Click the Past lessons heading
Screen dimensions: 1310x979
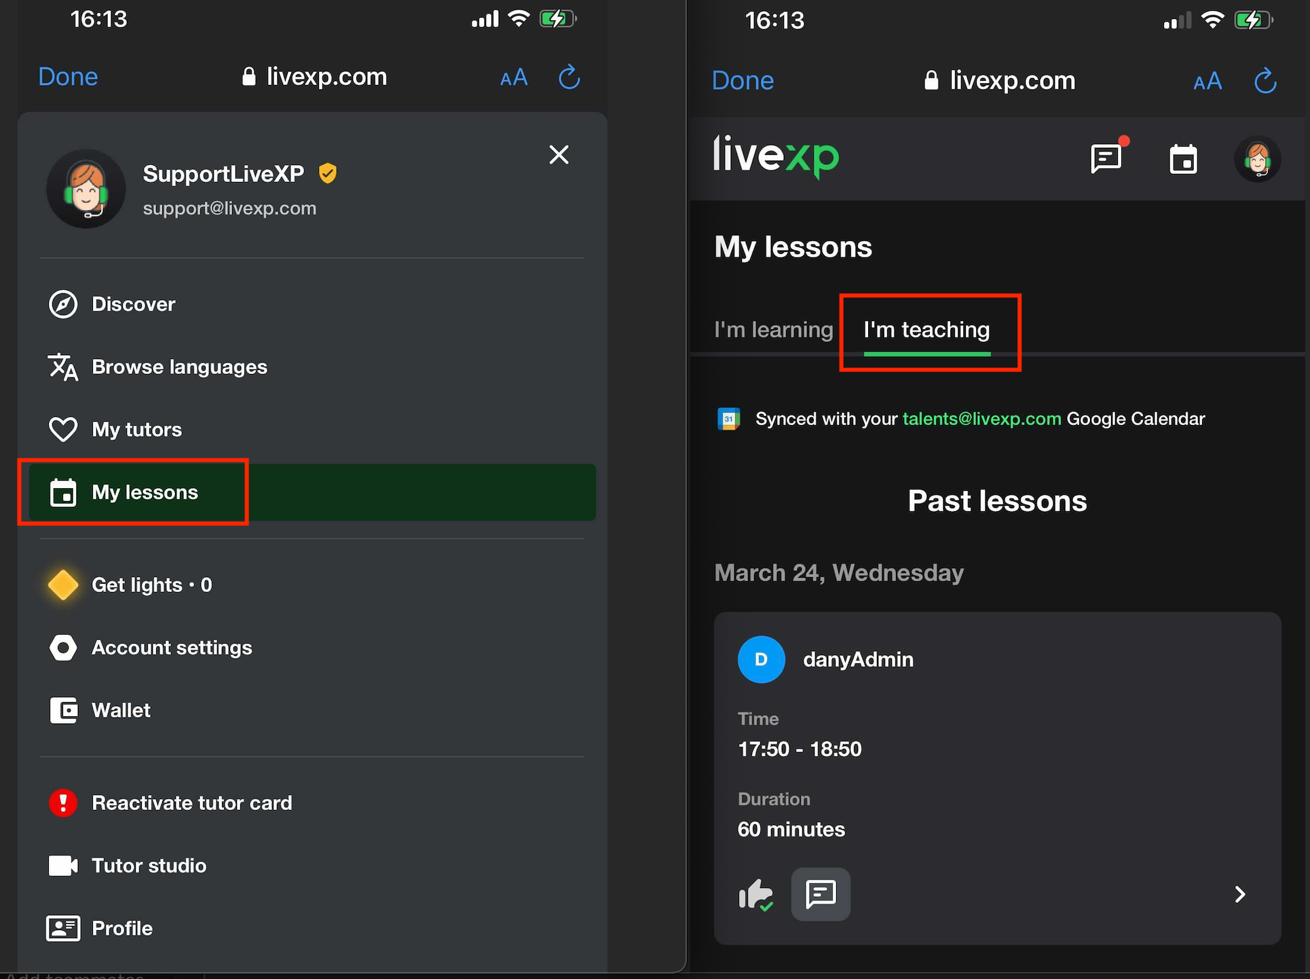[x=997, y=501]
